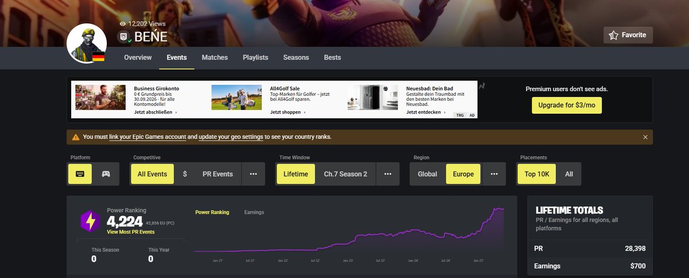Open the Overview tab
The height and width of the screenshot is (278, 689).
tap(138, 57)
